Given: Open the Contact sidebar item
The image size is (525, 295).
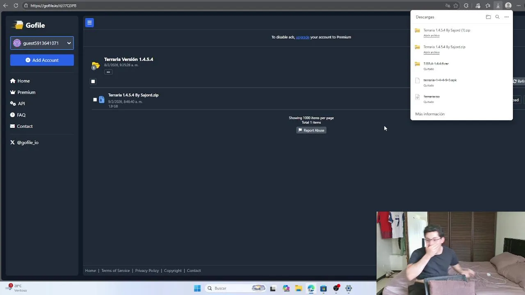Looking at the screenshot, I should click(21, 126).
